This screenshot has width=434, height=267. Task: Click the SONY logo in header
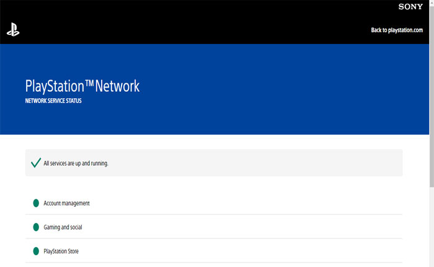[x=410, y=6]
